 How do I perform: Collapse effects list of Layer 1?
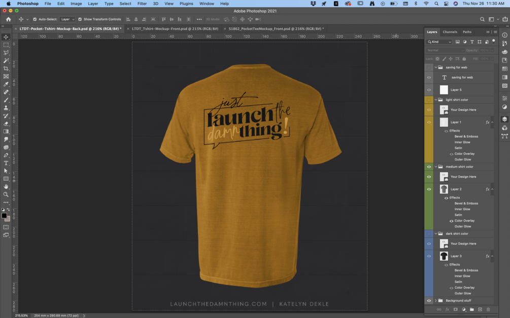coord(492,123)
